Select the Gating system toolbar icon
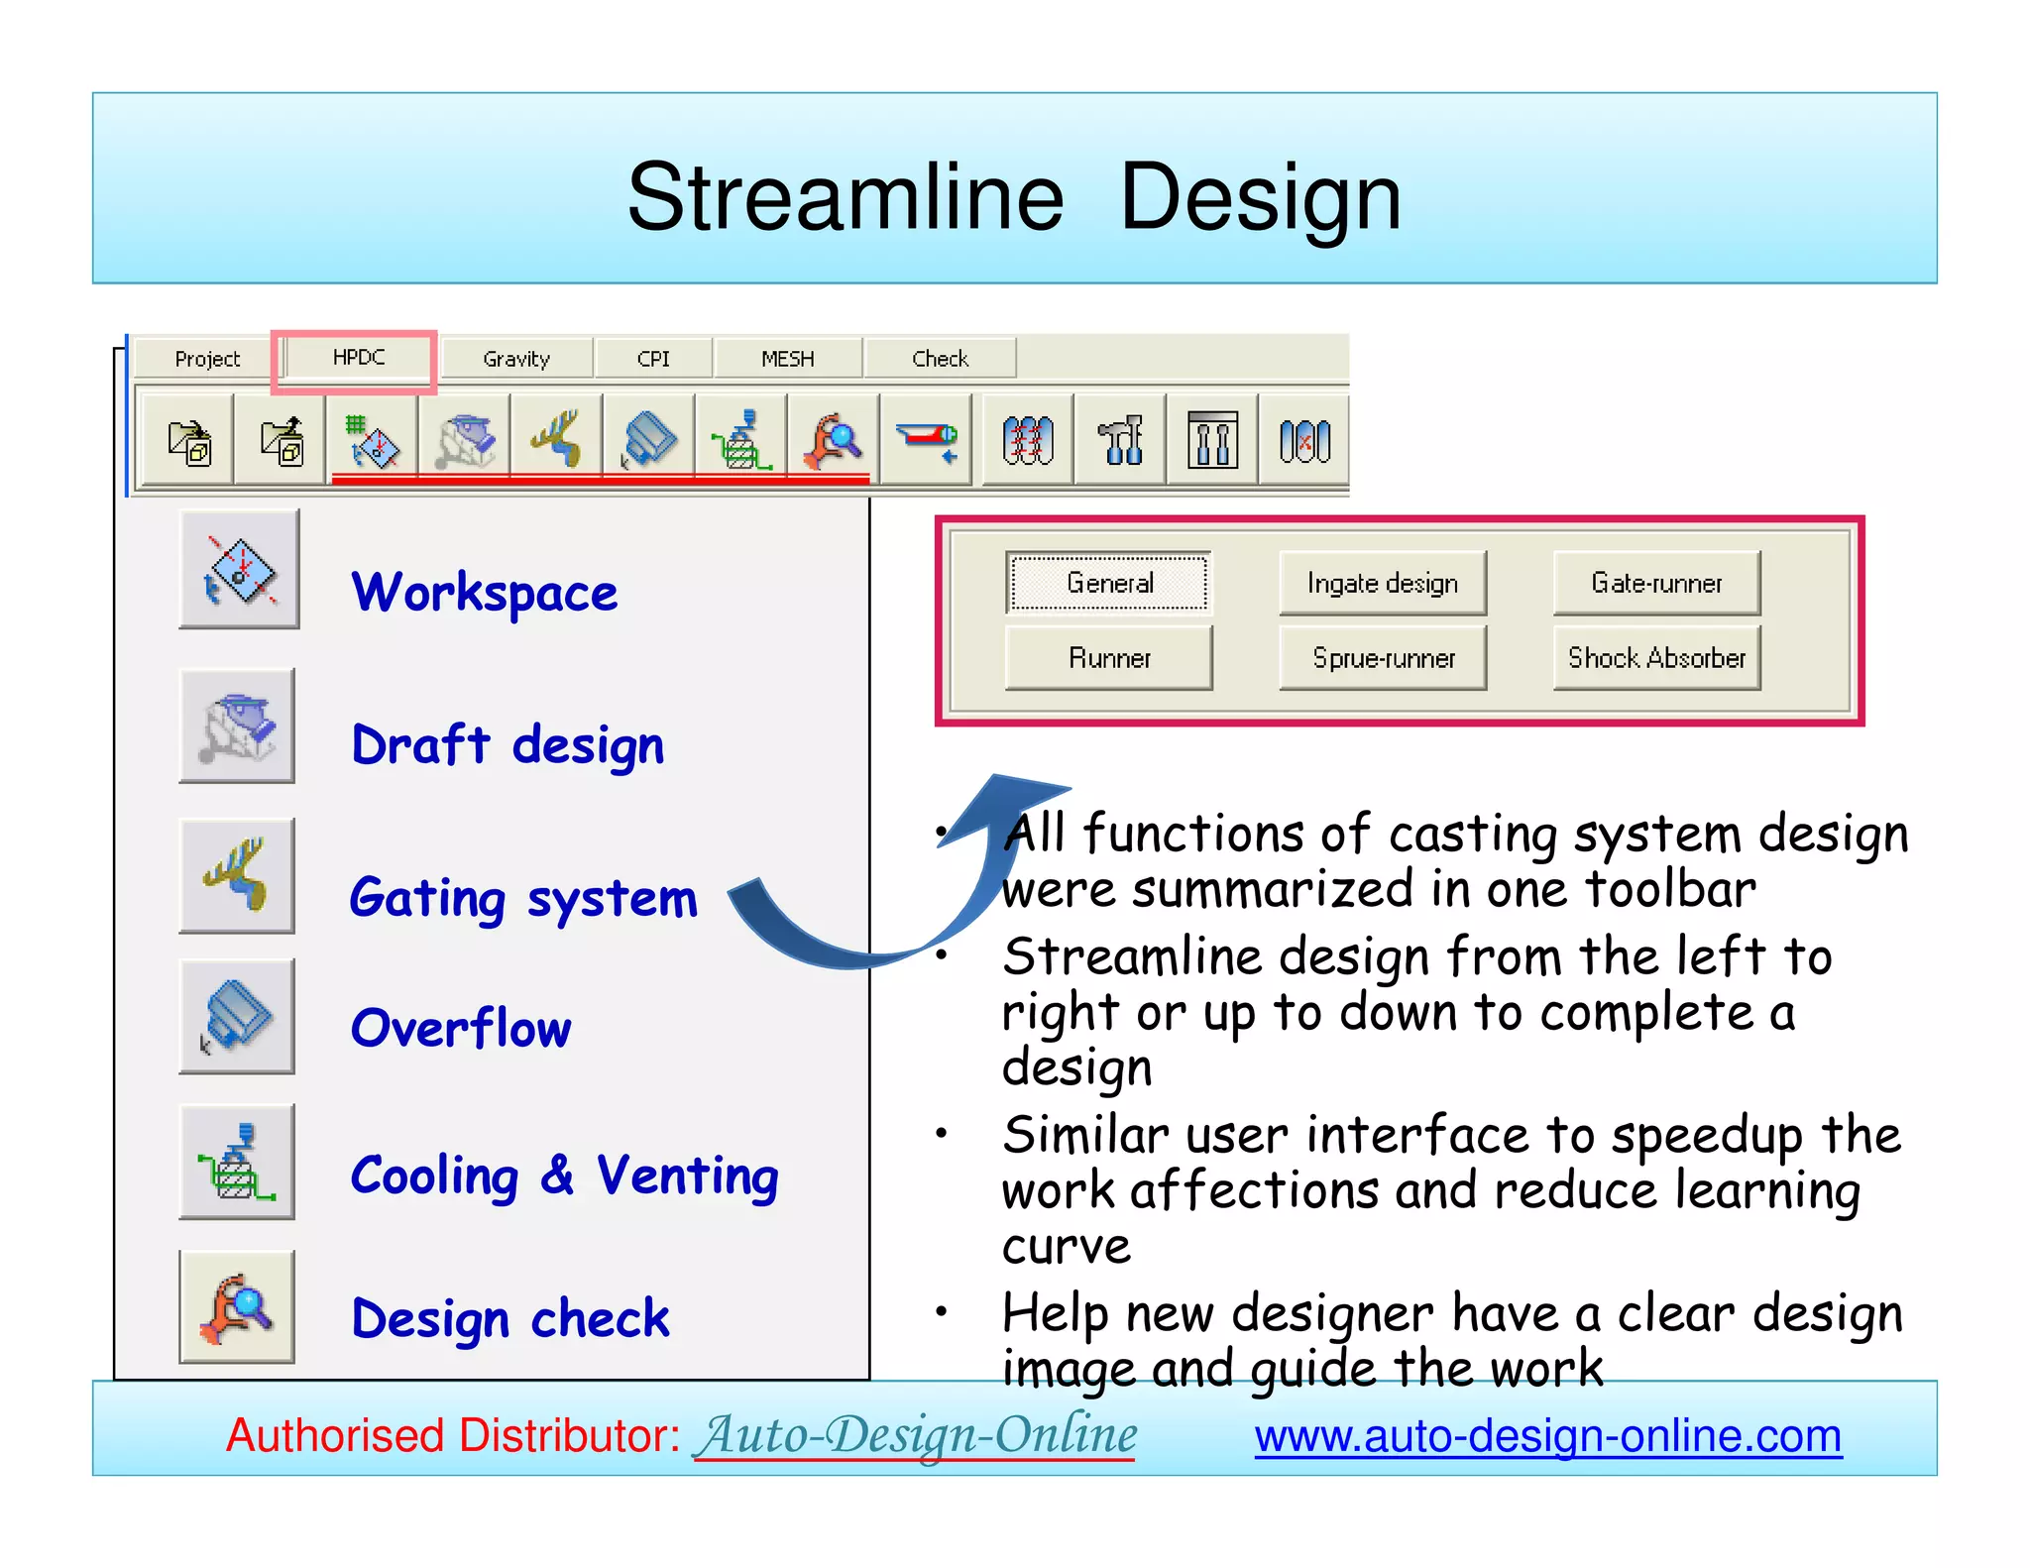Image resolution: width=2030 pixels, height=1568 pixels. [x=556, y=441]
